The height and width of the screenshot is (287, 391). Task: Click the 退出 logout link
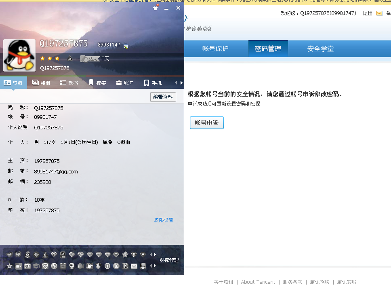click(x=367, y=13)
